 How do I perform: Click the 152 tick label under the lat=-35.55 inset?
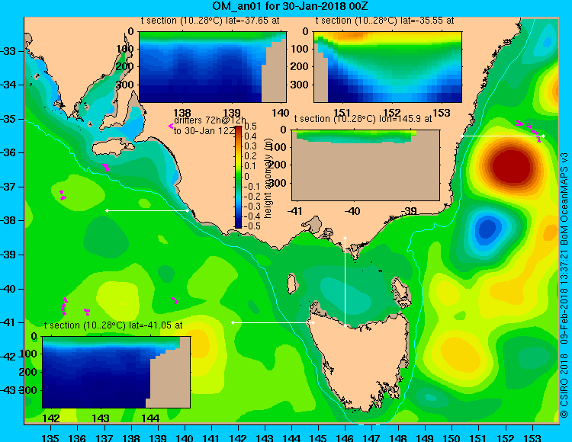[392, 112]
